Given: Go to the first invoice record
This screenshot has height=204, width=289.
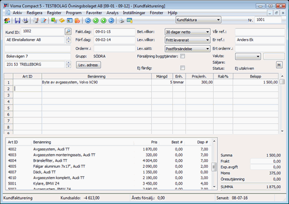Looking at the screenshot, I should pyautogui.click(x=88, y=21).
